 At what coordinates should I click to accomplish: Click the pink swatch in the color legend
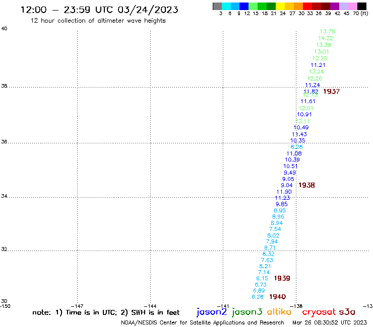click(352, 6)
